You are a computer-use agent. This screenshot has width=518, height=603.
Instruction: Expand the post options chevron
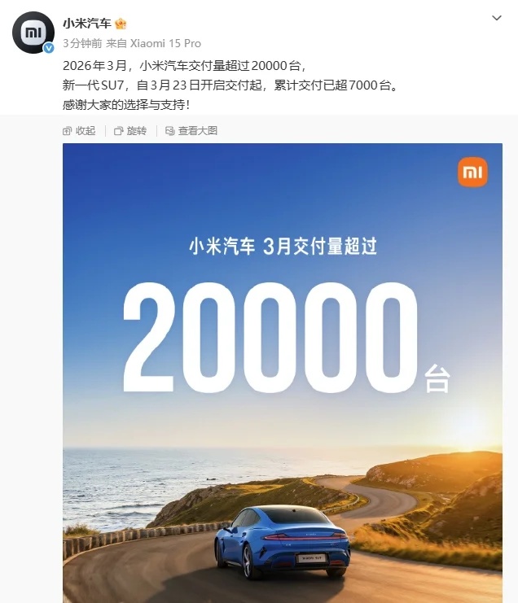pos(497,18)
